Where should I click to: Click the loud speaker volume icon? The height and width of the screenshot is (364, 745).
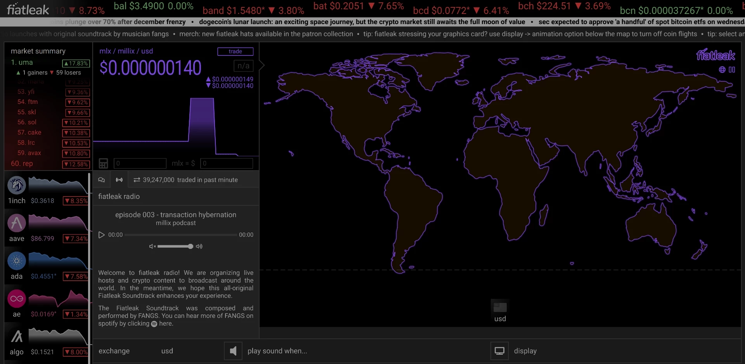pos(199,247)
